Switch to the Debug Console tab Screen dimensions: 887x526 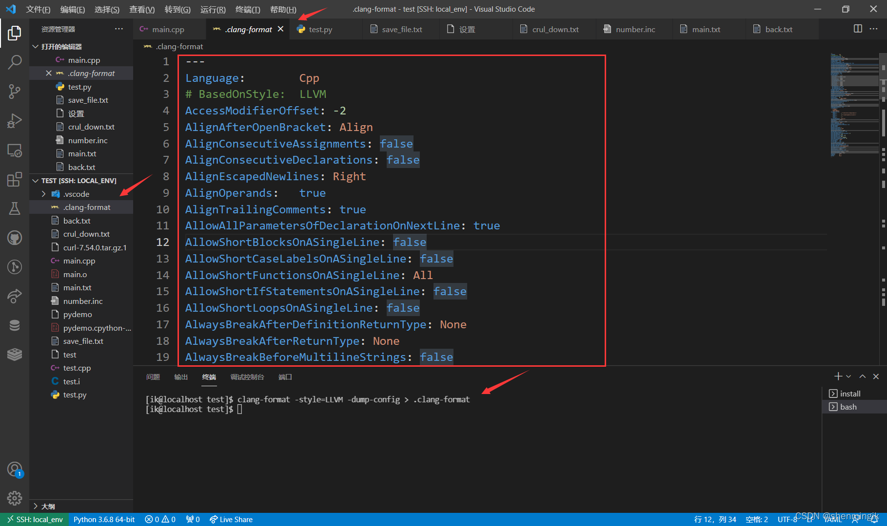247,377
